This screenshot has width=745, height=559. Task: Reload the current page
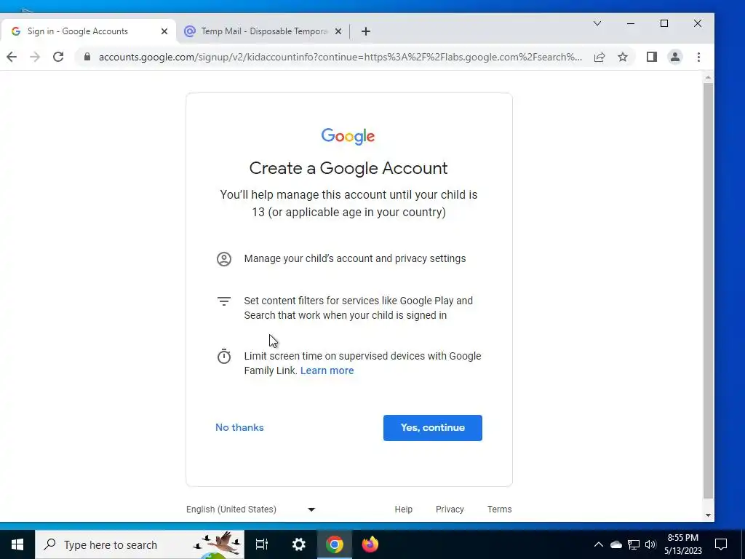tap(58, 57)
